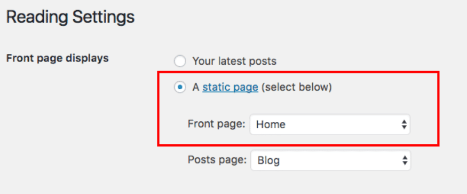
Task: Open the Front page dropdown showing Home
Action: pyautogui.click(x=330, y=124)
